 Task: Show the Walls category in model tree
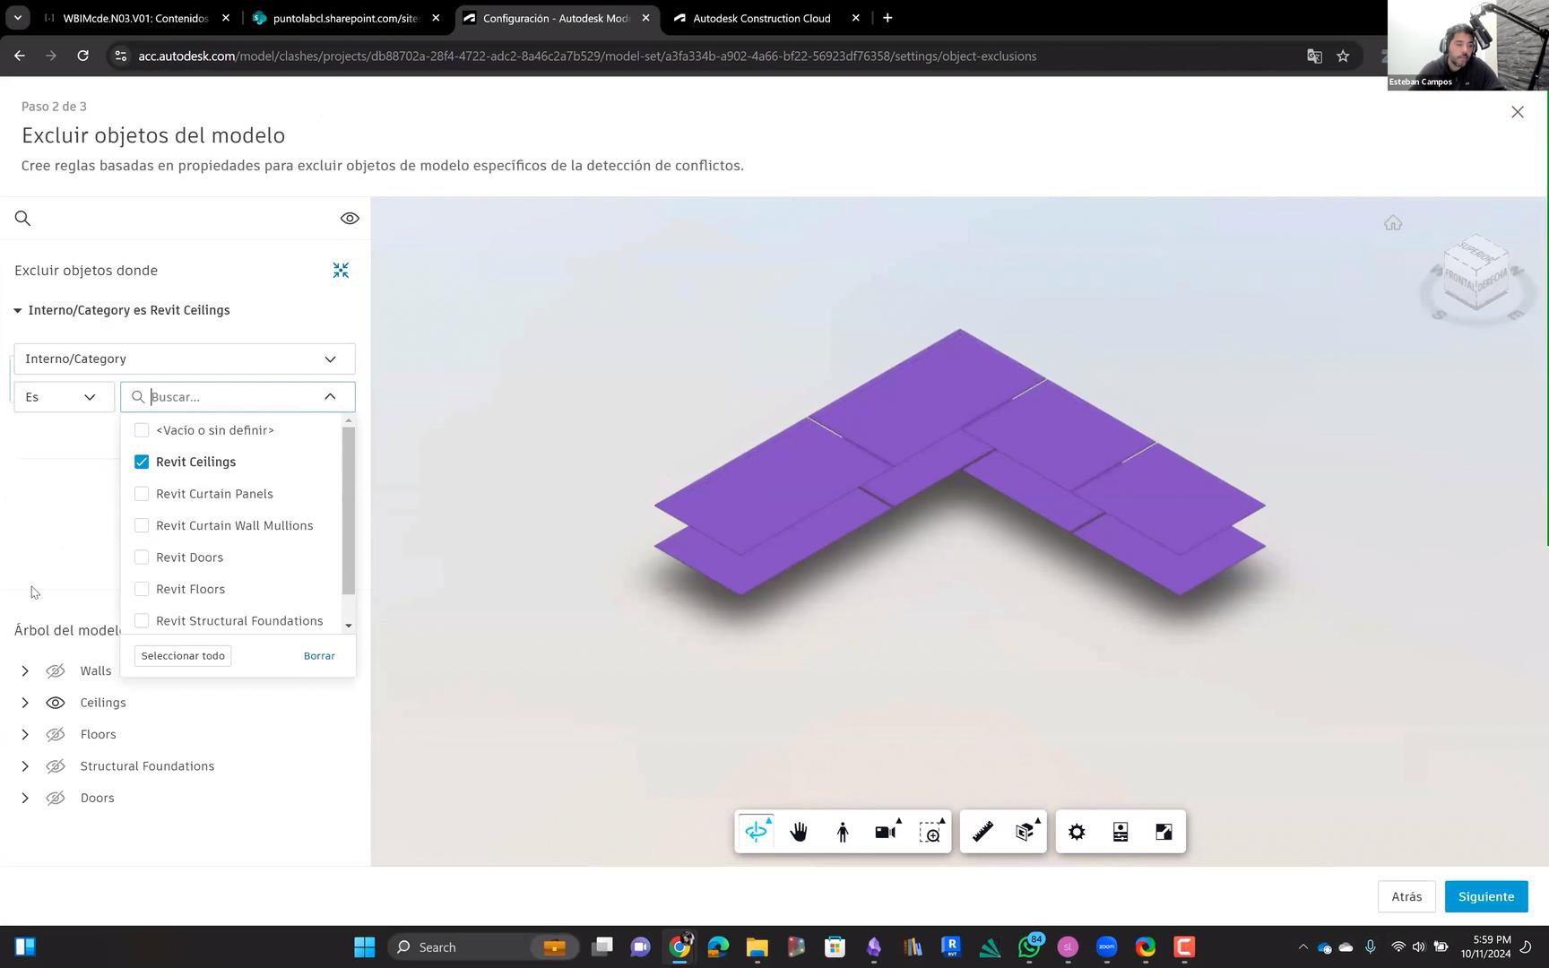click(56, 671)
